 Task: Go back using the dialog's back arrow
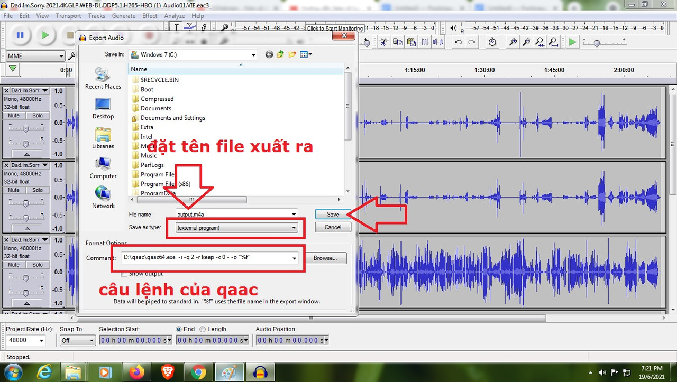(269, 54)
